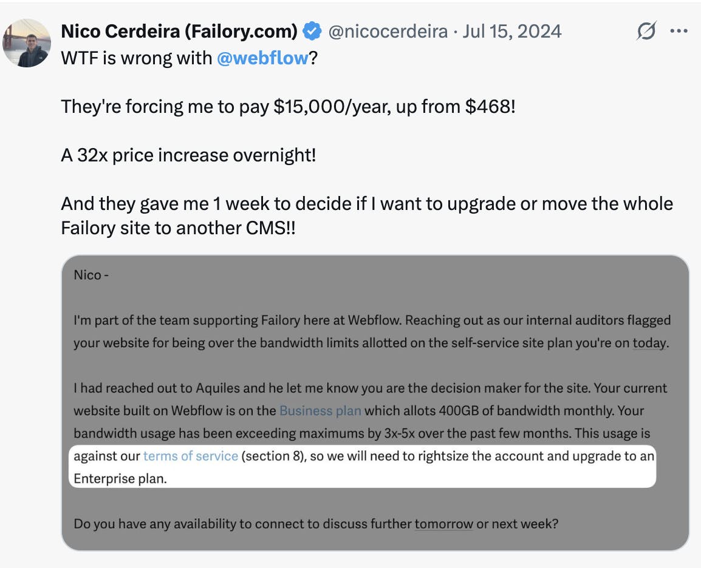Screen dimensions: 701x568
Task: Click the Jul 15, 2024 timestamp
Action: click(x=511, y=31)
